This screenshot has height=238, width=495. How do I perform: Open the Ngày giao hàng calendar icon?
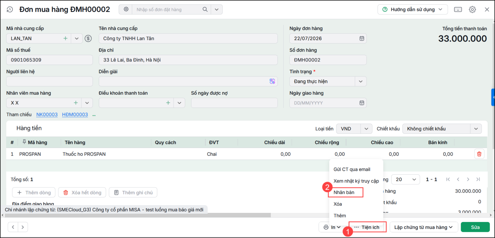click(x=362, y=103)
